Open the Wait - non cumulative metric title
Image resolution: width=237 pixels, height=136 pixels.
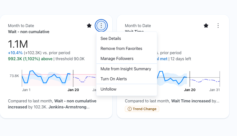point(29,32)
